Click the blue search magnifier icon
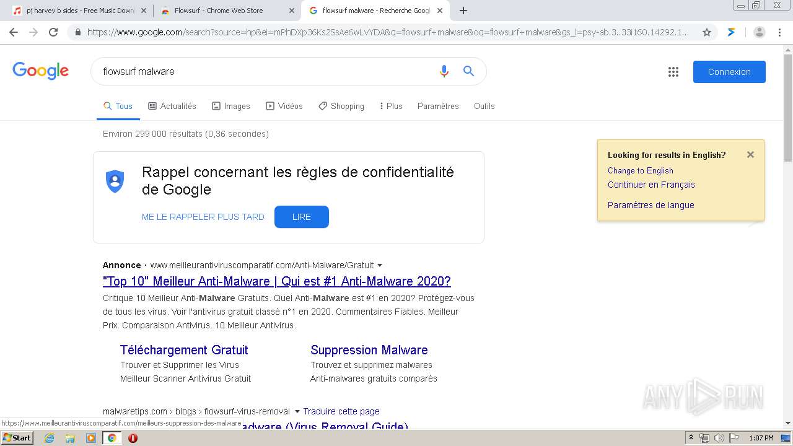The height and width of the screenshot is (446, 793). 469,71
